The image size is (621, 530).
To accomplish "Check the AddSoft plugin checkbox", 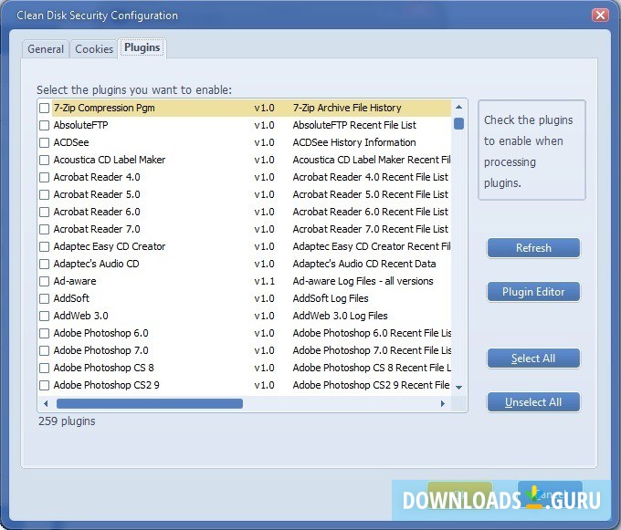I will pos(45,298).
